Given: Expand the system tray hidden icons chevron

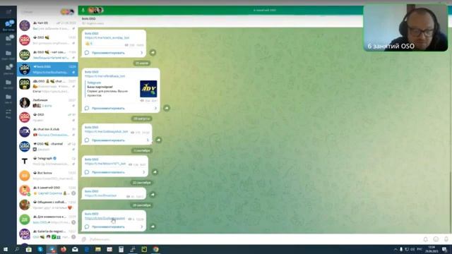Looking at the screenshot, I should pyautogui.click(x=395, y=249).
